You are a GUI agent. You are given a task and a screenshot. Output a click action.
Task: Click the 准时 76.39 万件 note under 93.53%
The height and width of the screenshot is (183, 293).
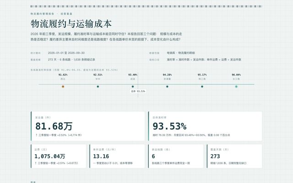point(191,135)
